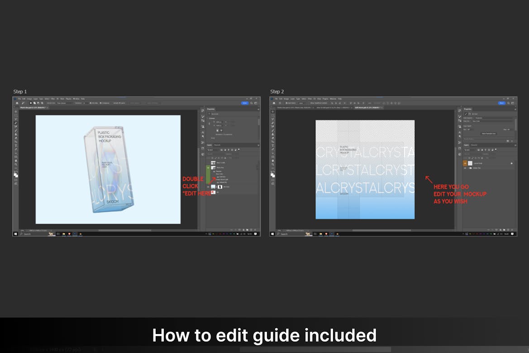Select the Move tool in Step 1 toolbar

click(16, 112)
